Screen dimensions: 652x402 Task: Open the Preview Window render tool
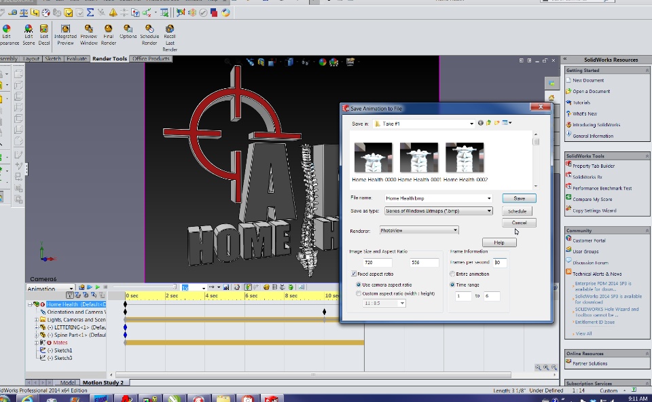click(x=88, y=35)
